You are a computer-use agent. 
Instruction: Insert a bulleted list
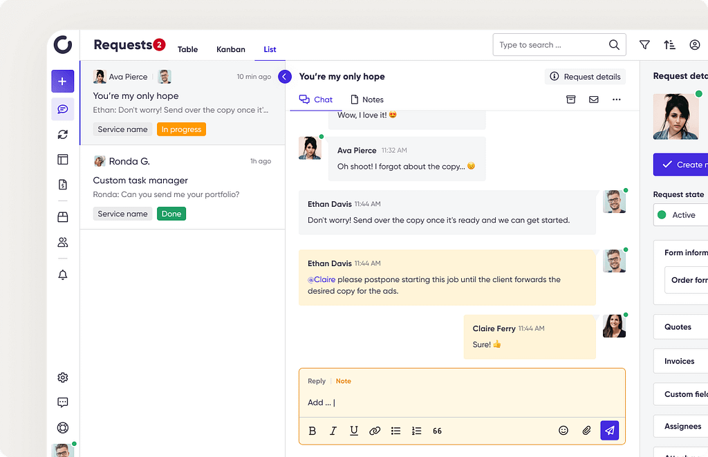[x=396, y=431]
